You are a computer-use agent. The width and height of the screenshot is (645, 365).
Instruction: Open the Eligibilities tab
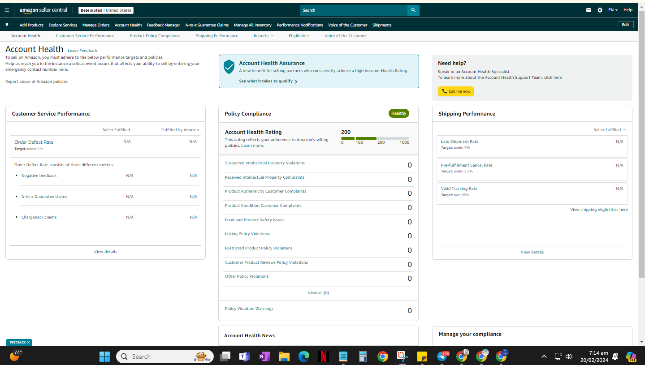(x=299, y=36)
